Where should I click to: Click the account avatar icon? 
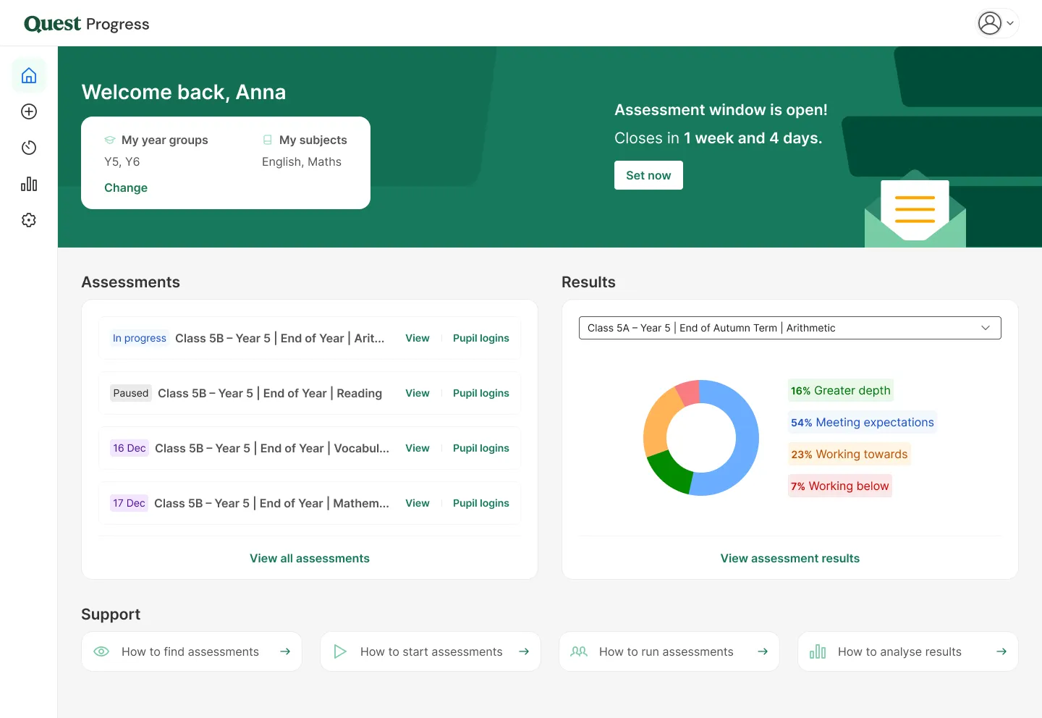click(x=990, y=22)
